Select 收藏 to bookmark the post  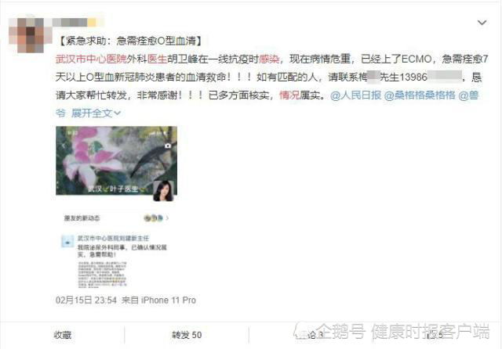[63, 335]
